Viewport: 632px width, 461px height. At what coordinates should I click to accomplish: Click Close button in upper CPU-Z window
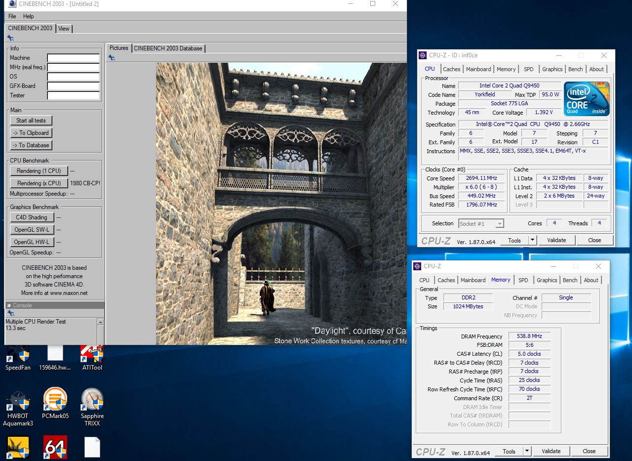point(594,240)
